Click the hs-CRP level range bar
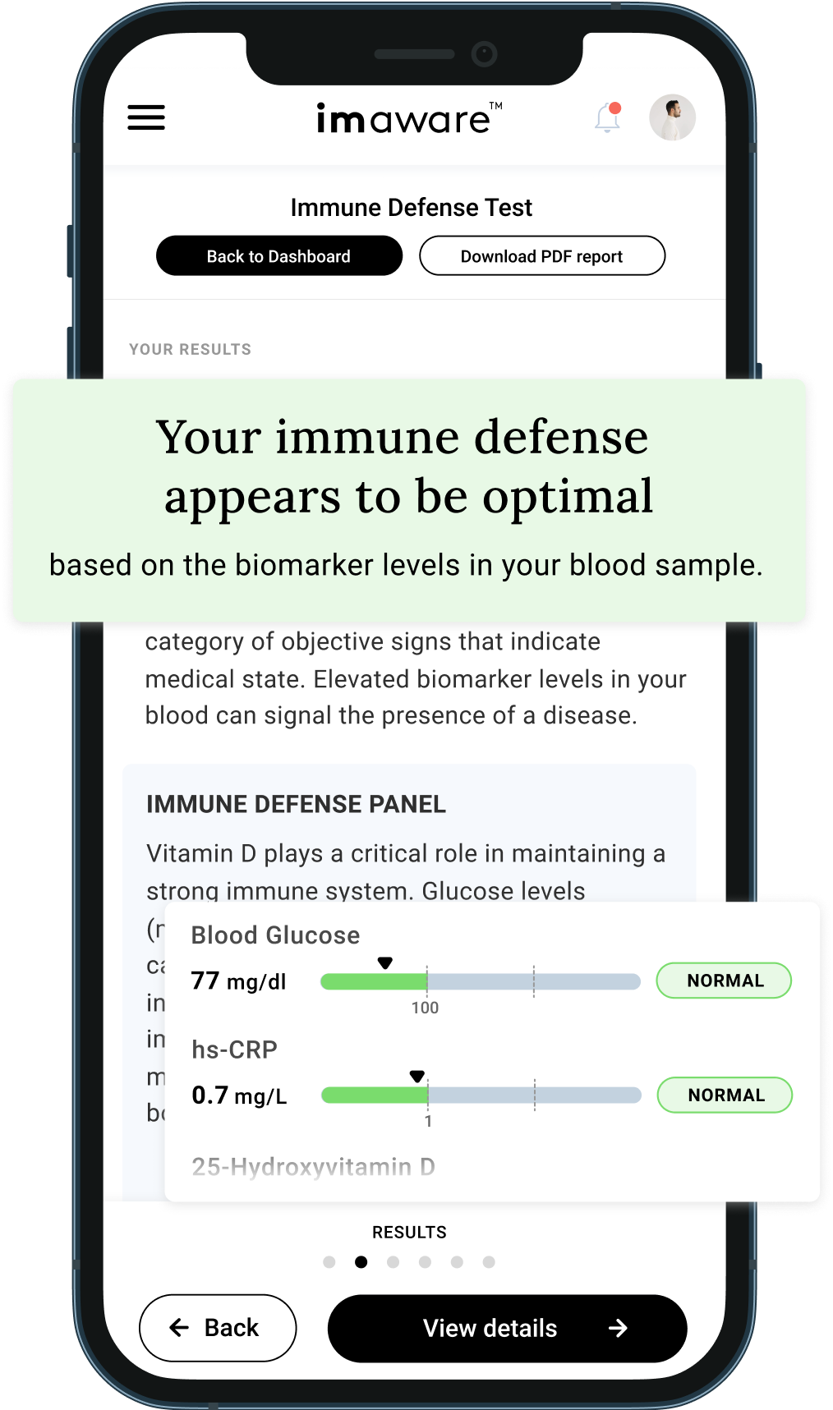The width and height of the screenshot is (833, 1410). point(481,1095)
